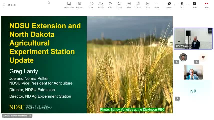Select the JW327E Room video tile
Image resolution: width=214 pixels, height=120 pixels.
pyautogui.click(x=193, y=38)
